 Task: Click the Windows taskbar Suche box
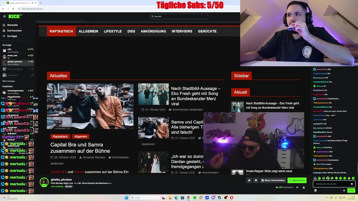145,198
